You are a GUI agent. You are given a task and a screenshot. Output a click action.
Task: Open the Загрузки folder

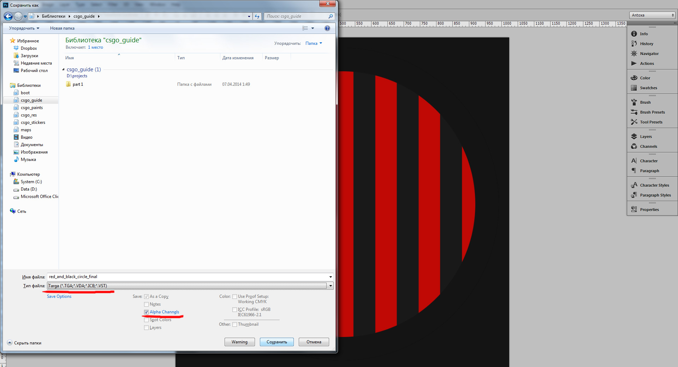pos(29,56)
